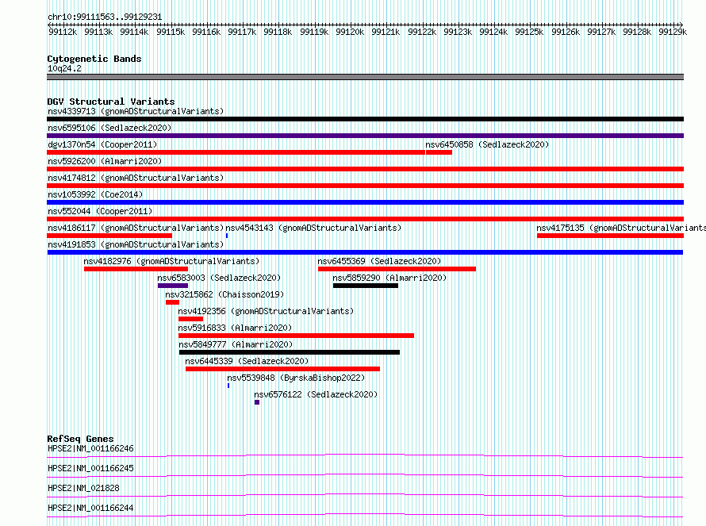Open the nsv6583003 Sedlazeck2020 label

219,278
